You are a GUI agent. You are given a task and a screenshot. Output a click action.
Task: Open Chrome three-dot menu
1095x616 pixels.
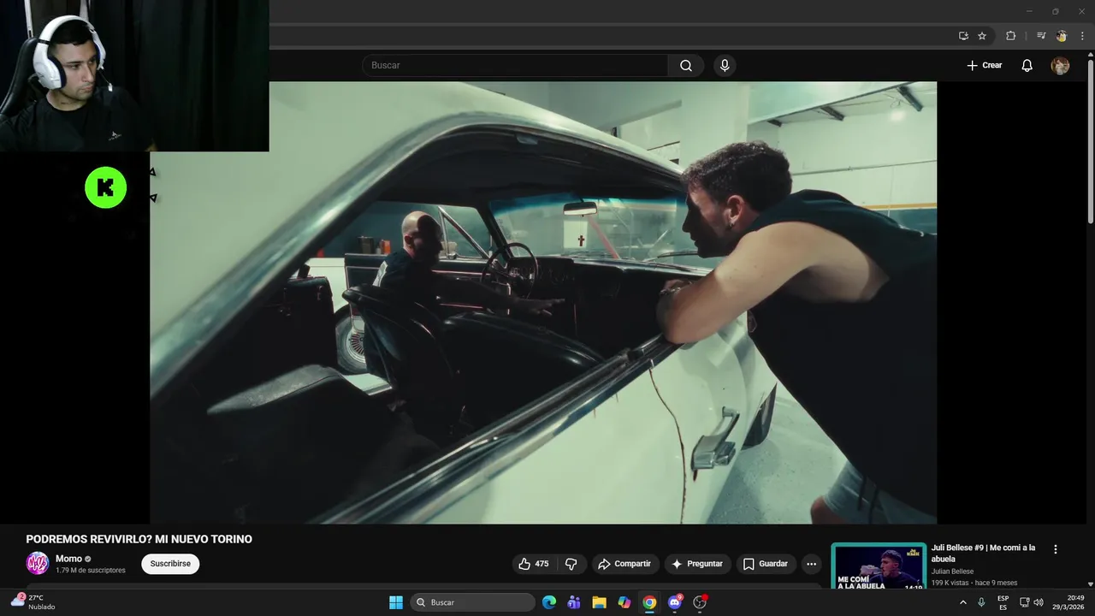click(x=1082, y=36)
